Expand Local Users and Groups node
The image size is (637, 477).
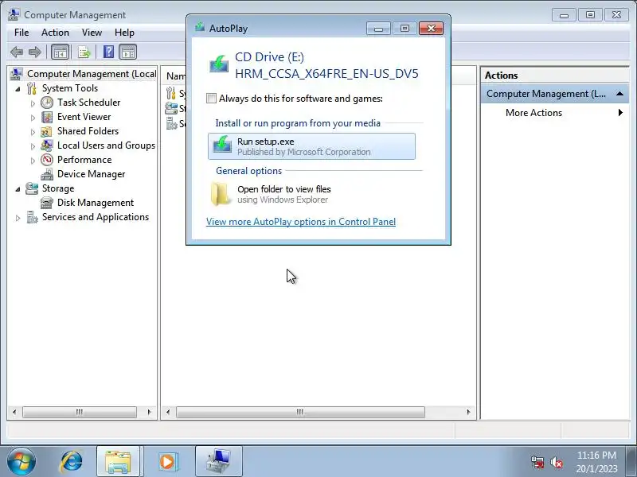33,146
